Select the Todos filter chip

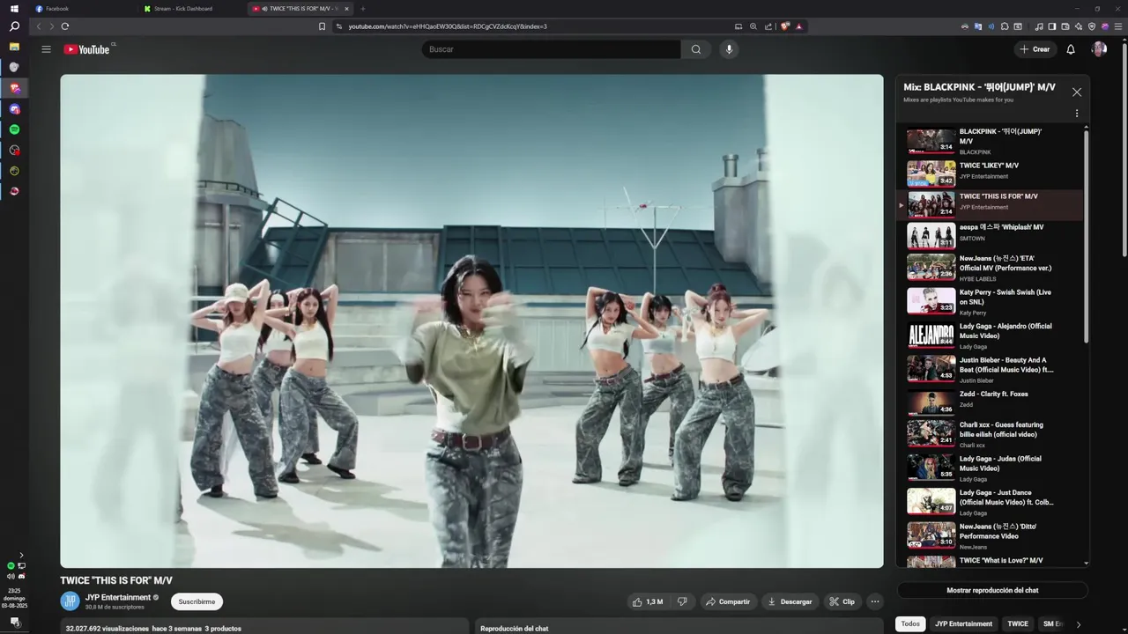pyautogui.click(x=910, y=623)
